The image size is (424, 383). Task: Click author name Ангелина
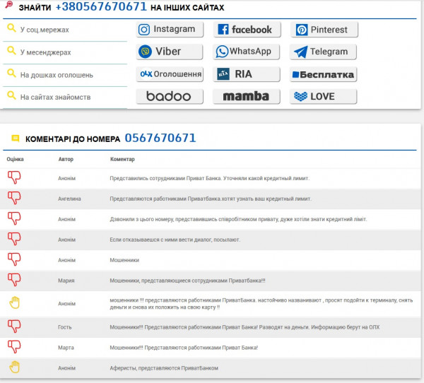[69, 199]
